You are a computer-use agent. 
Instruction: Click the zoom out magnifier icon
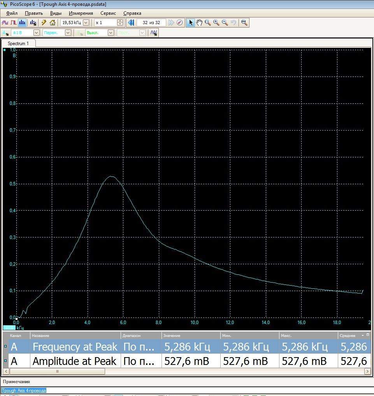[x=225, y=23]
